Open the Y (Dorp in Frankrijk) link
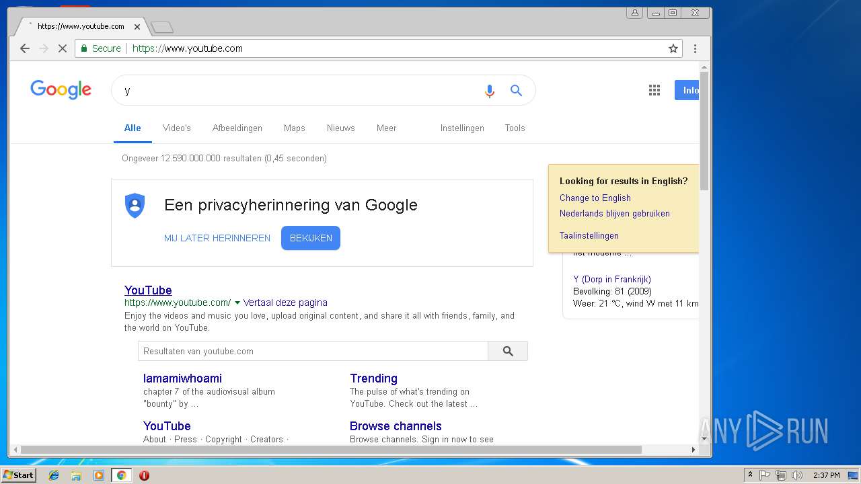The width and height of the screenshot is (861, 484). 612,279
